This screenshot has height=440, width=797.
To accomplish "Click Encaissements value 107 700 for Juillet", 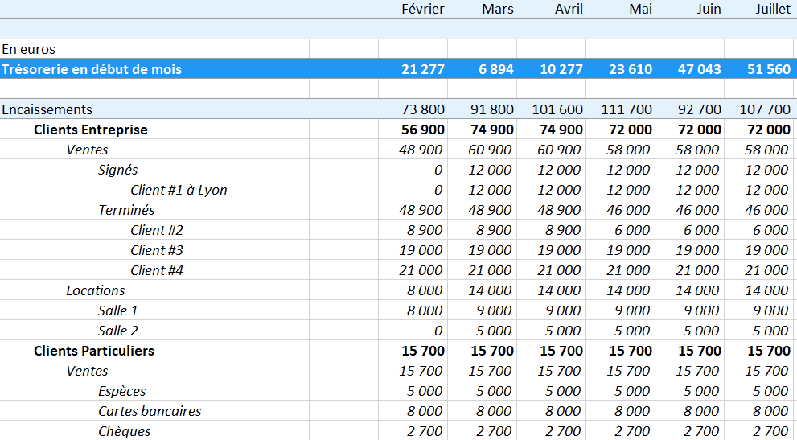I will 765,109.
